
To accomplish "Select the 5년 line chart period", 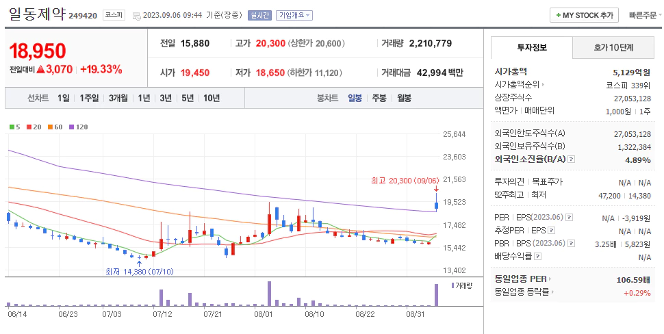I will click(188, 98).
